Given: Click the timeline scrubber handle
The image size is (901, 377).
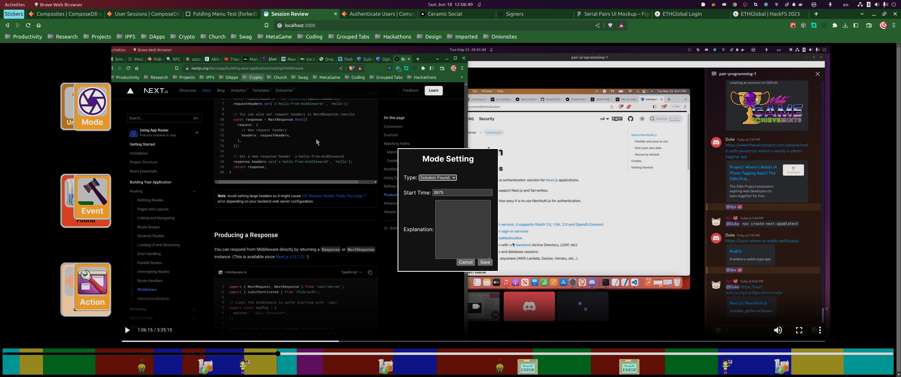Looking at the screenshot, I should pyautogui.click(x=278, y=354).
